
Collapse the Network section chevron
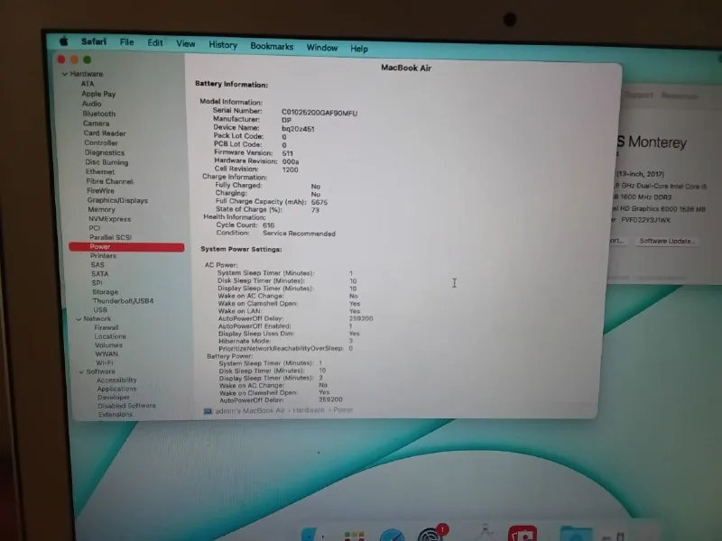click(79, 319)
